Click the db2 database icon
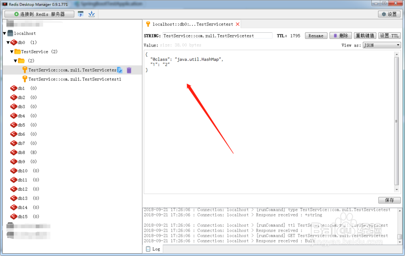The width and height of the screenshot is (405, 256). (14, 97)
